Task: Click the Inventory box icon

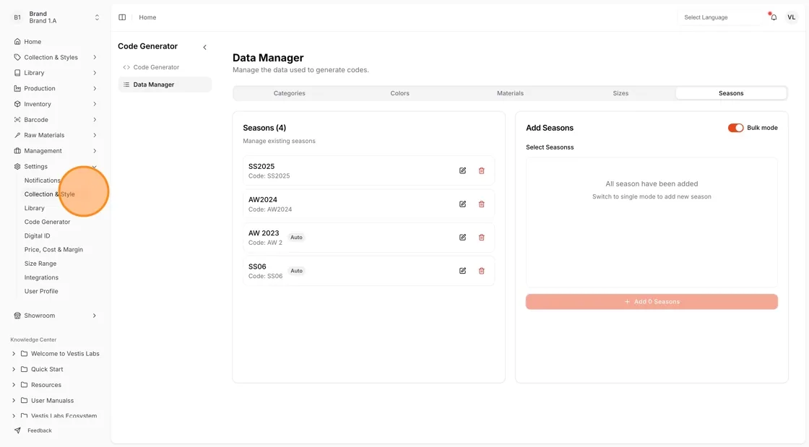Action: point(17,104)
